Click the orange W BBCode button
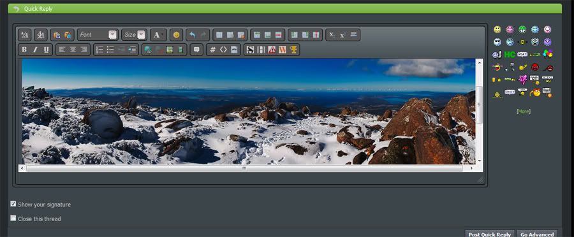Image resolution: width=574 pixels, height=237 pixels. pos(283,50)
